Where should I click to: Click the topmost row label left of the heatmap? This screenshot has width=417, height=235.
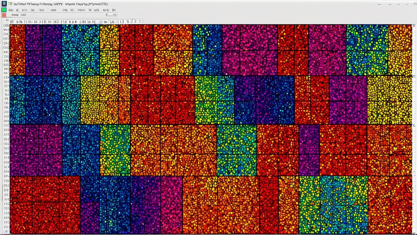tap(6, 26)
